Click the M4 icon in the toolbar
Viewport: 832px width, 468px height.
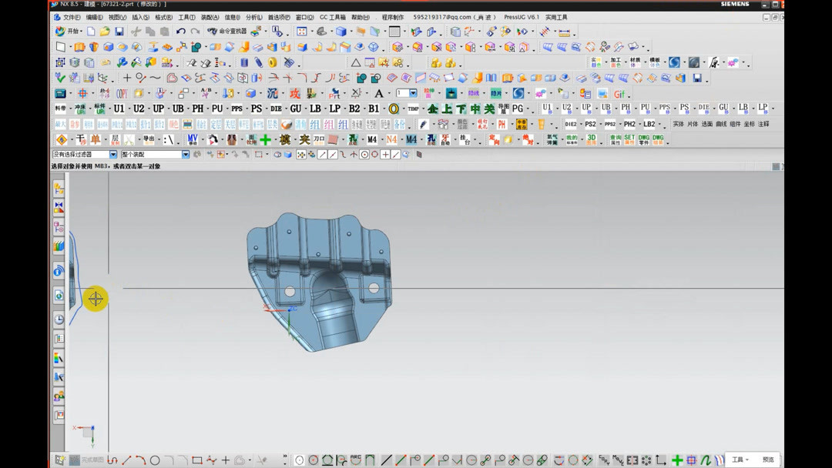pyautogui.click(x=372, y=139)
